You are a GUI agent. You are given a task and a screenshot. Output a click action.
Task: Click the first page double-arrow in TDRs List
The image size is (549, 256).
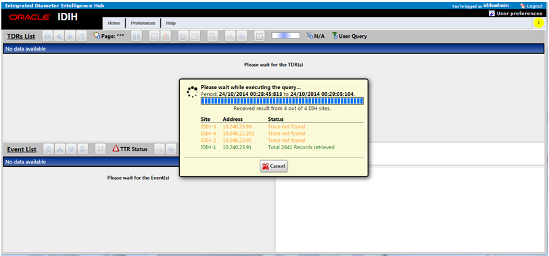pyautogui.click(x=47, y=36)
